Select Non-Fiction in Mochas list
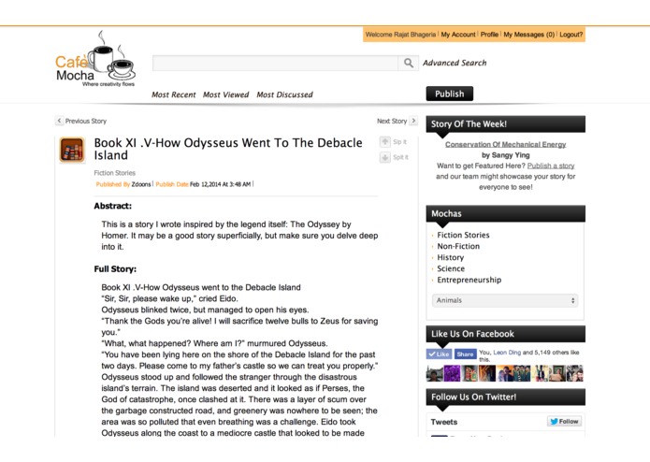This screenshot has width=650, height=462. pyautogui.click(x=458, y=246)
